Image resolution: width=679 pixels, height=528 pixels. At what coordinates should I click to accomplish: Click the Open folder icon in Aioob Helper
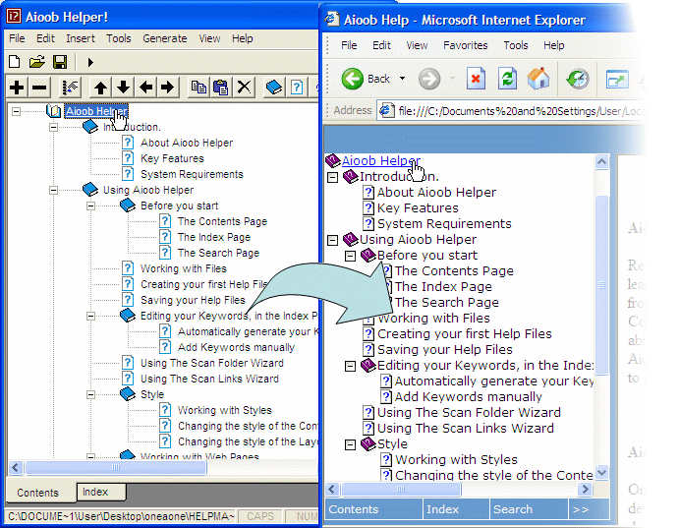pos(37,62)
